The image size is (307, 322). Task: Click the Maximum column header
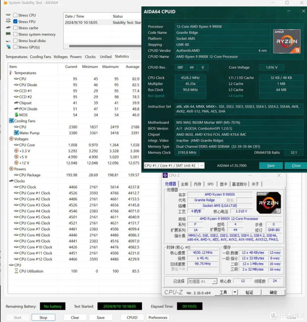(x=110, y=67)
